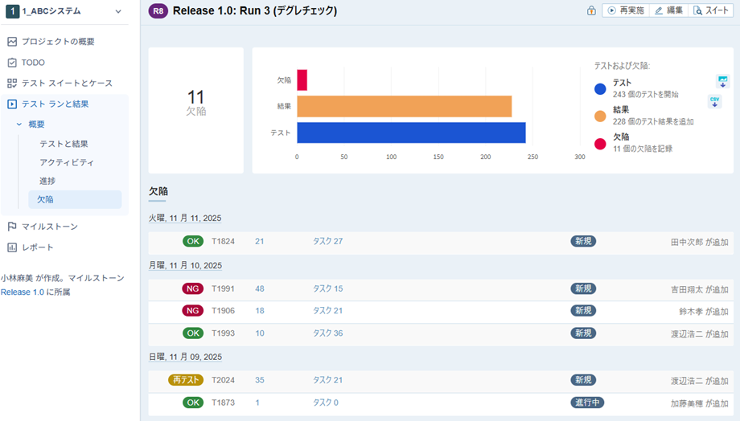Open the 進行中 status for T1873

[x=587, y=403]
